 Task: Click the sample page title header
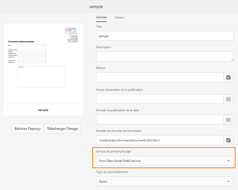click(96, 7)
